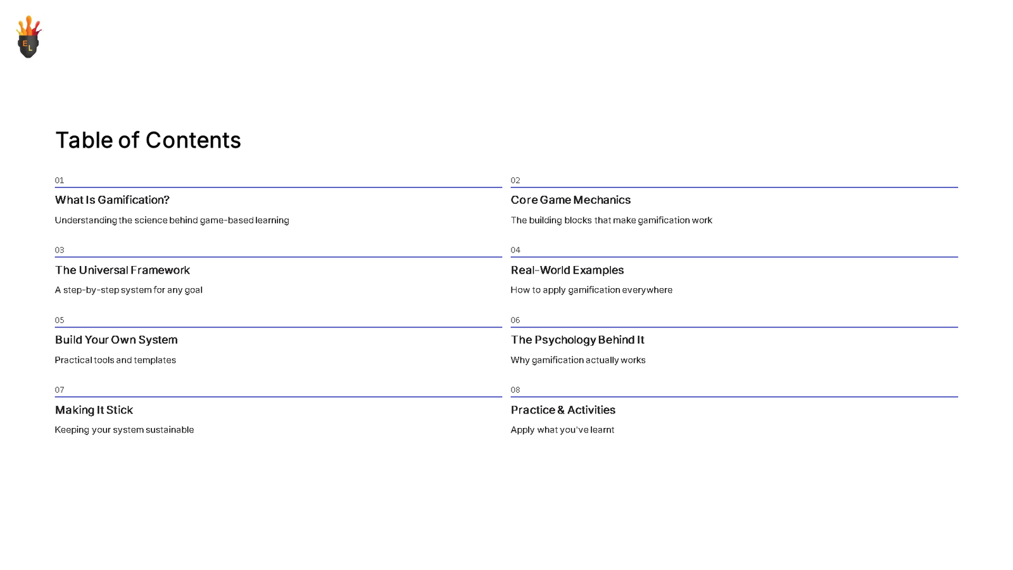Click section number 08 label

tap(515, 390)
